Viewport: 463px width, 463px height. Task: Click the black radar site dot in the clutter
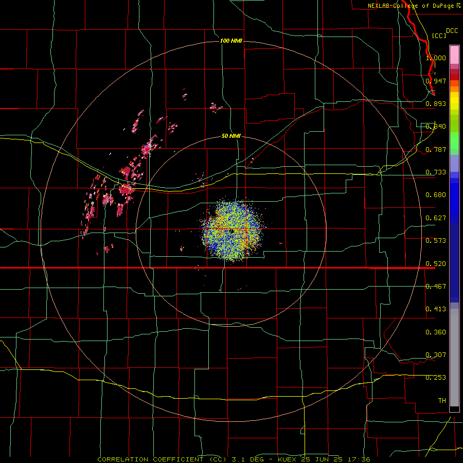pyautogui.click(x=232, y=231)
